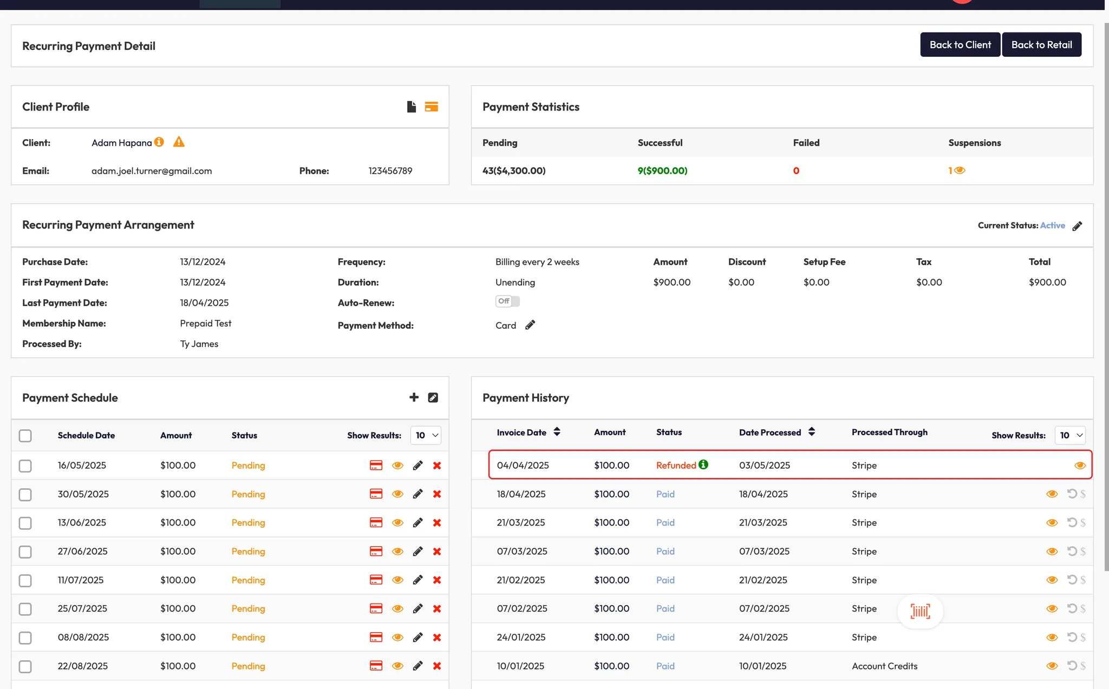Edit Current Status with the pencil icon

click(1077, 226)
